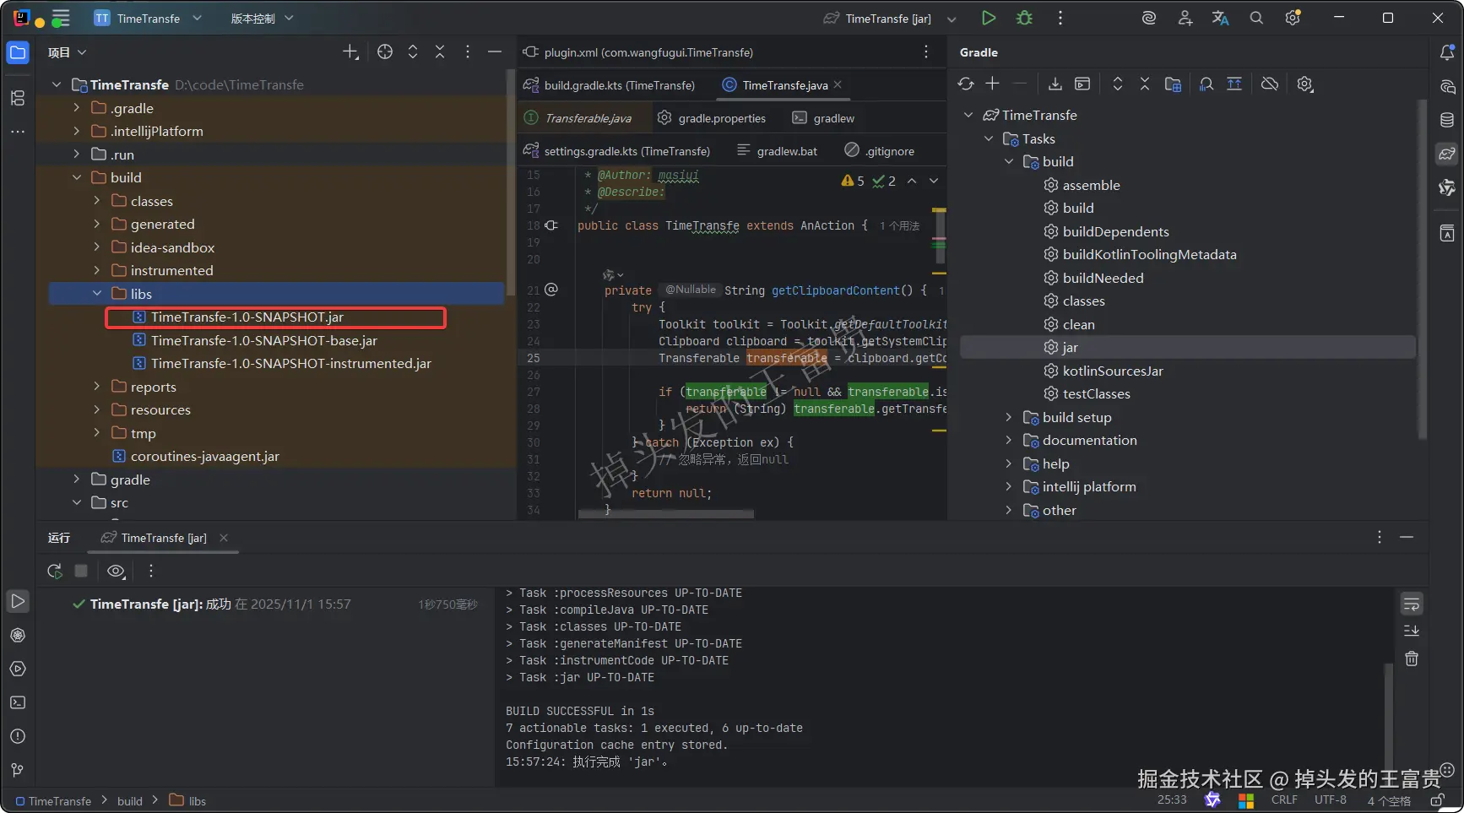Click the green Run button in the toolbar
The width and height of the screenshot is (1464, 813).
pyautogui.click(x=988, y=18)
